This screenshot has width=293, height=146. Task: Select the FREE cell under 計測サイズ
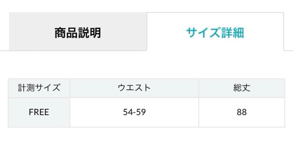pos(39,112)
